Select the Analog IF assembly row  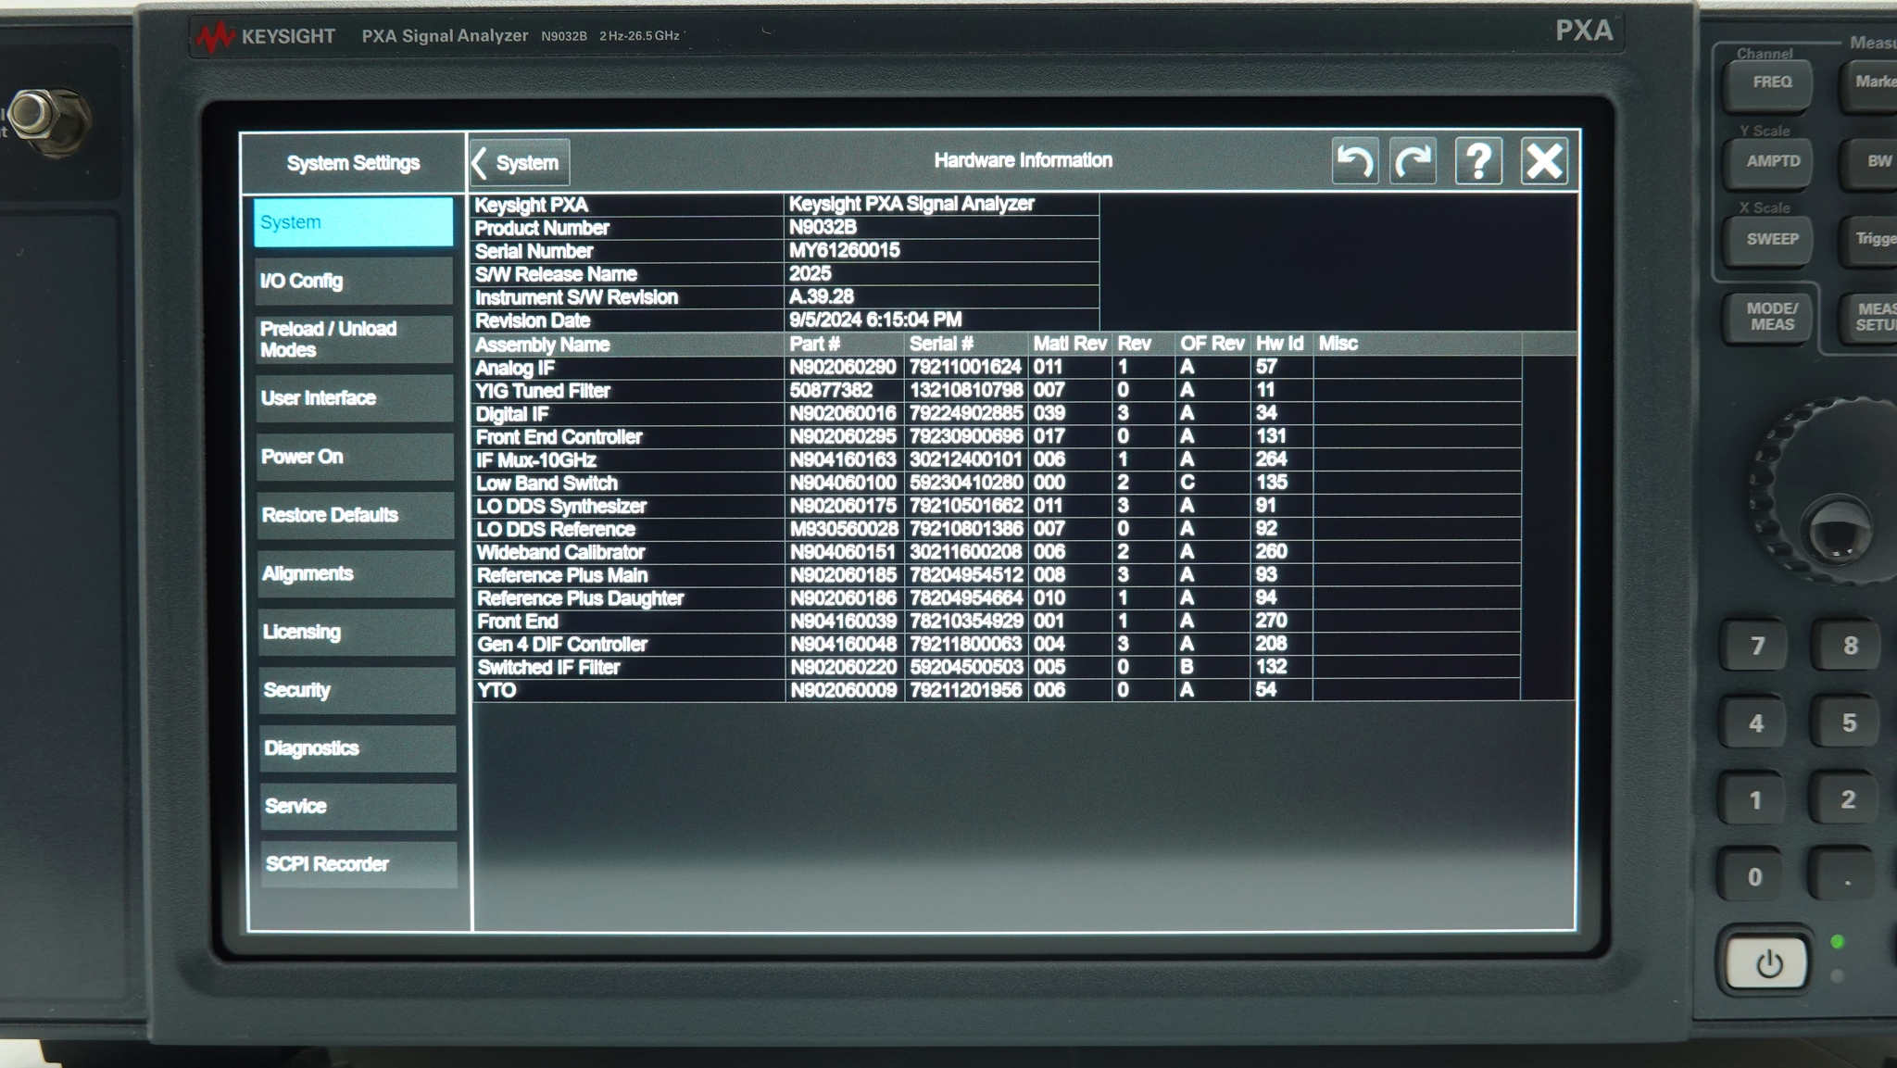click(996, 368)
